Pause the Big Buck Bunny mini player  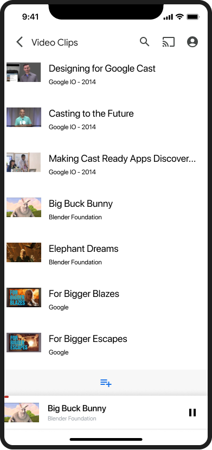point(192,413)
